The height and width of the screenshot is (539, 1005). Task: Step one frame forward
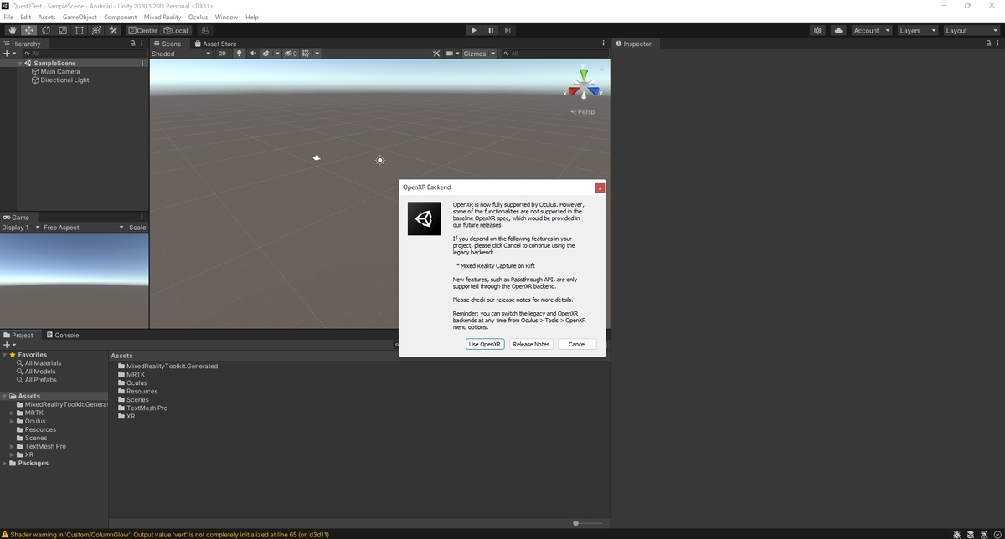[x=508, y=30]
